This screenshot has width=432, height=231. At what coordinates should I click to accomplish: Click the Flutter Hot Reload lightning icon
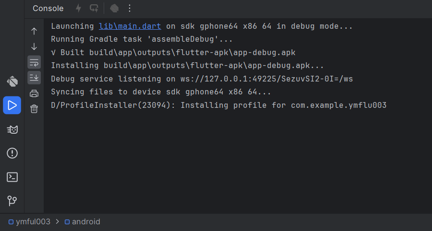pyautogui.click(x=79, y=8)
